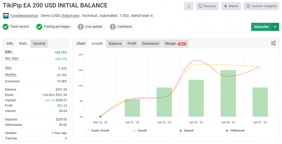Click the ForexNewAdvisor avatar logo
Image resolution: width=282 pixels, height=144 pixels.
tap(6, 16)
